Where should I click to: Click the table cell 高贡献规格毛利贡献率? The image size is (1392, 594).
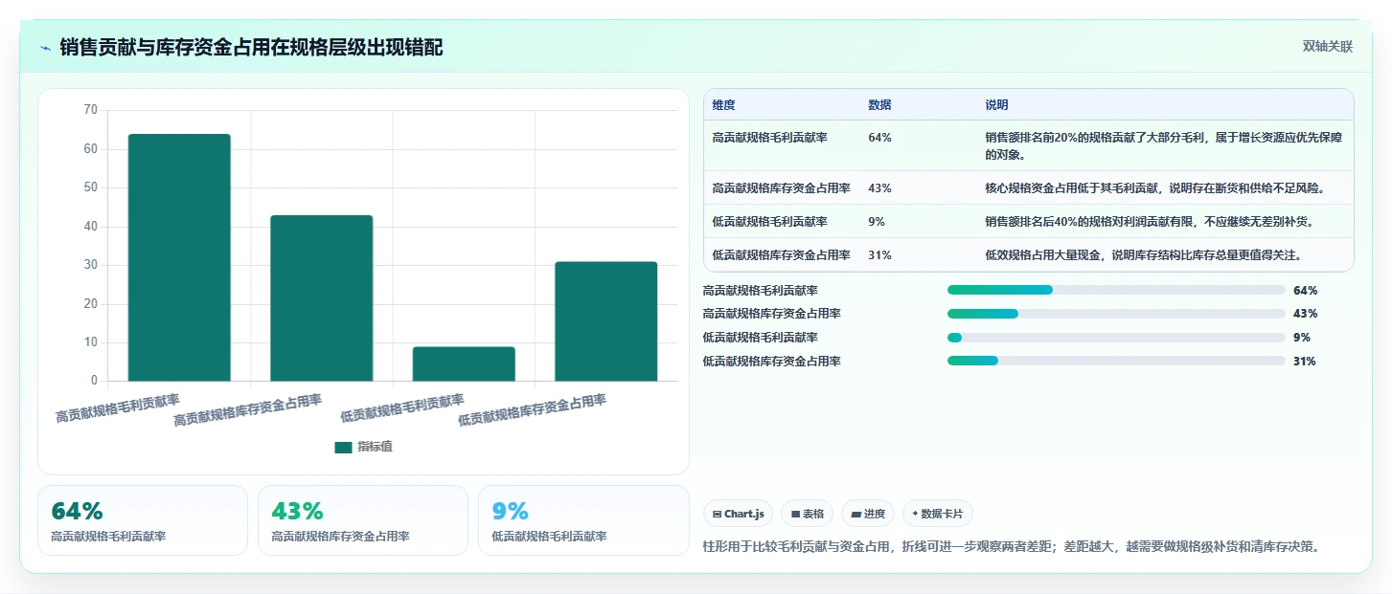770,138
